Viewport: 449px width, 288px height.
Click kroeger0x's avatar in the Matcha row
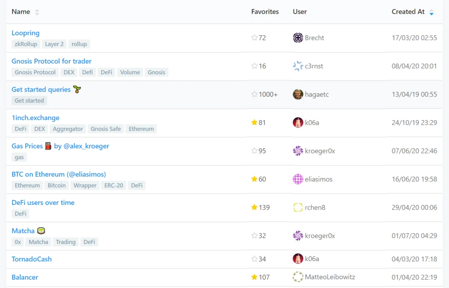(298, 236)
